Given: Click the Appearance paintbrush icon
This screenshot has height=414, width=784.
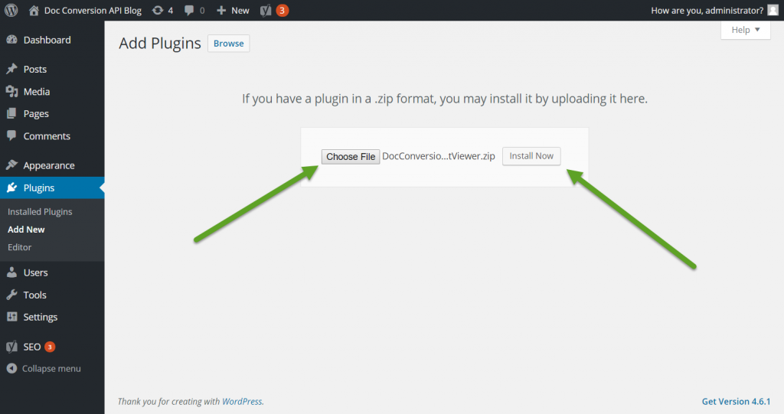Looking at the screenshot, I should click(x=12, y=165).
